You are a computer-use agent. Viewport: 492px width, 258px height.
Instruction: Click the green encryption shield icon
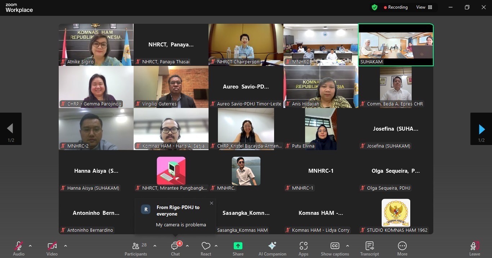[x=375, y=7]
